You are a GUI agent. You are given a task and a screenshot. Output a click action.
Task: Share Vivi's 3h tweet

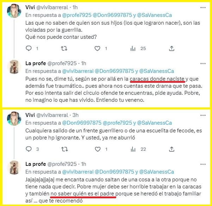(x=172, y=149)
